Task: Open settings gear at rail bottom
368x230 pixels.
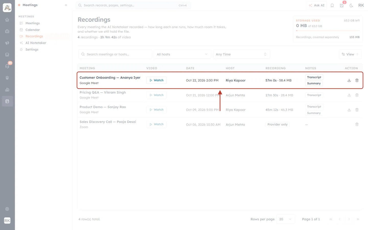Action: pyautogui.click(x=7, y=209)
